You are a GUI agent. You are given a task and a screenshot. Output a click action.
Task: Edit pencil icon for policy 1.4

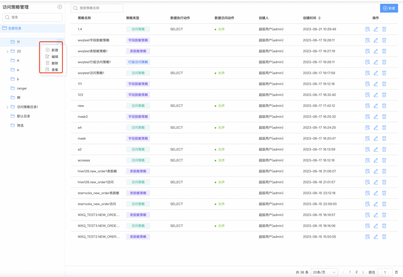[376, 29]
